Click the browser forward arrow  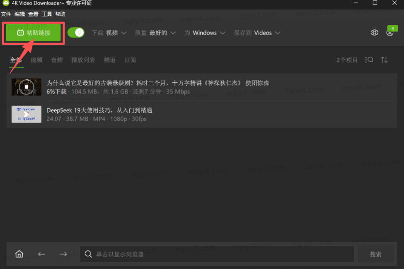(x=63, y=254)
